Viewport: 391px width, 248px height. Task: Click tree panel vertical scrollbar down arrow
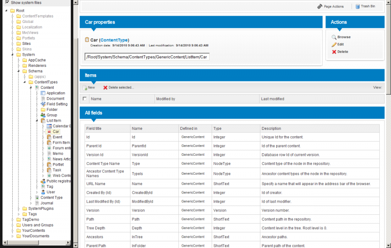76,246
